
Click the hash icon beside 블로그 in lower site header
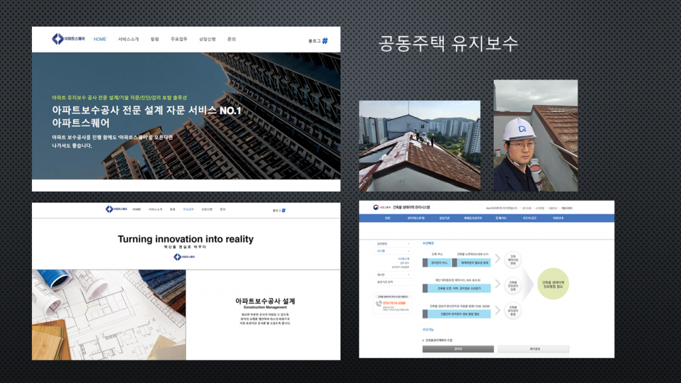pos(283,210)
